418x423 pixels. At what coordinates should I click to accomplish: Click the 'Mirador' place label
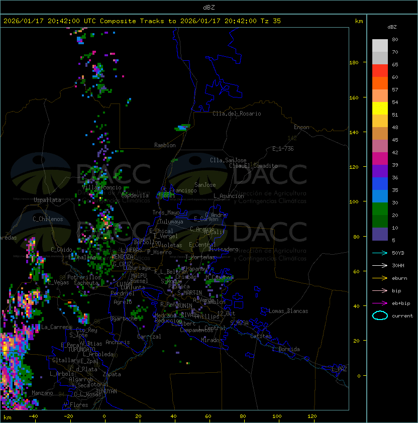pos(212,340)
